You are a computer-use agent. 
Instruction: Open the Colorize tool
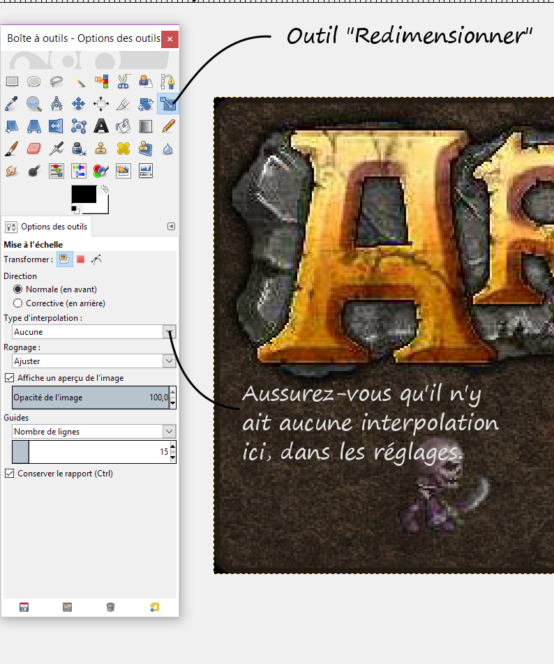tap(101, 171)
